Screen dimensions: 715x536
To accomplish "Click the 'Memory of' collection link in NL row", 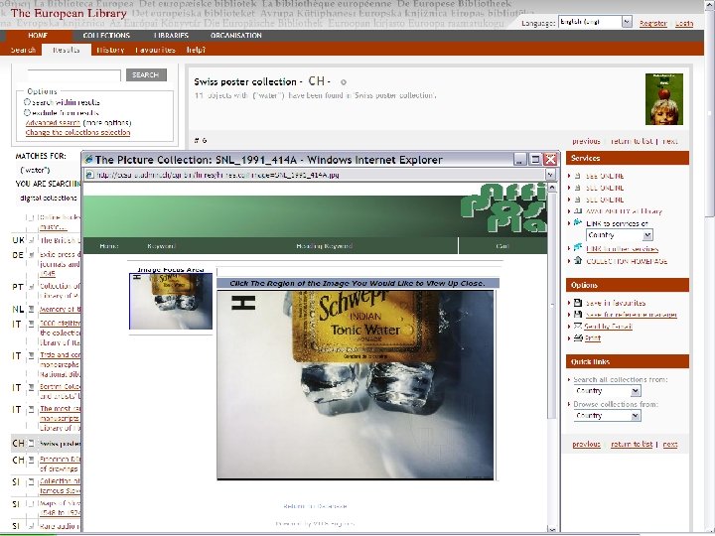I will pos(60,309).
